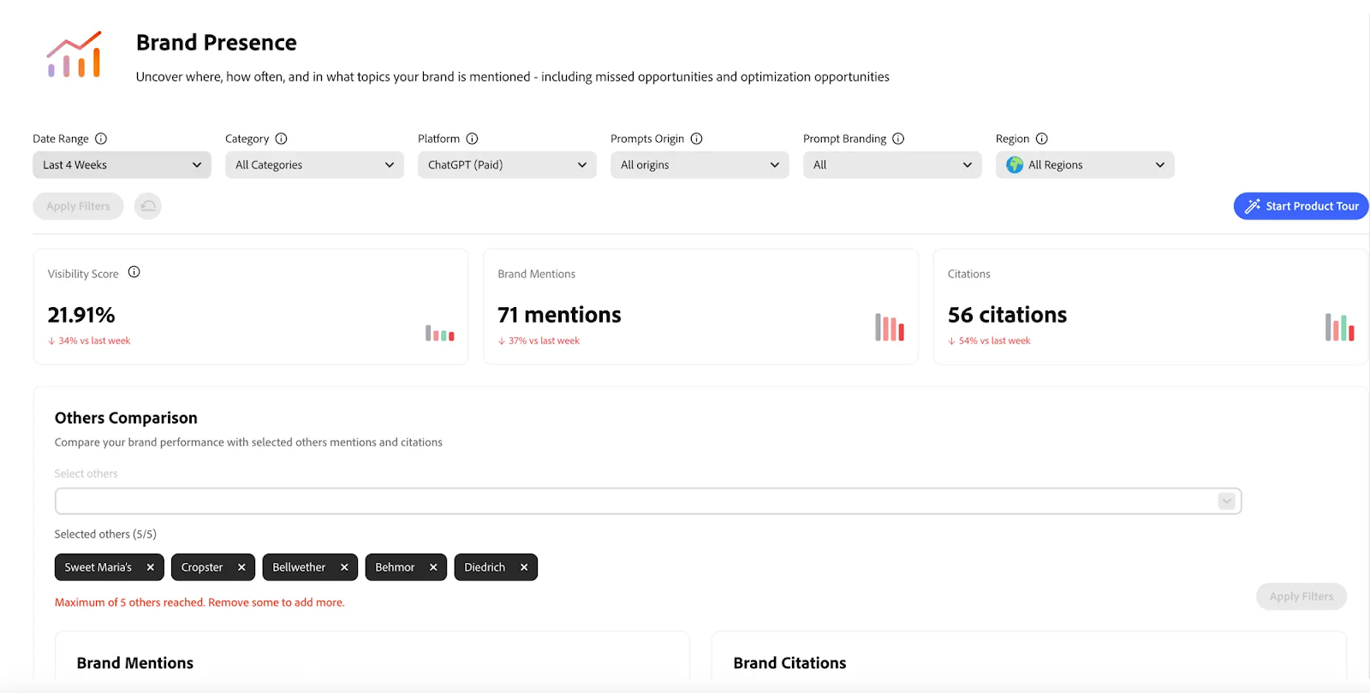Expand the All Categories dropdown

tap(314, 165)
